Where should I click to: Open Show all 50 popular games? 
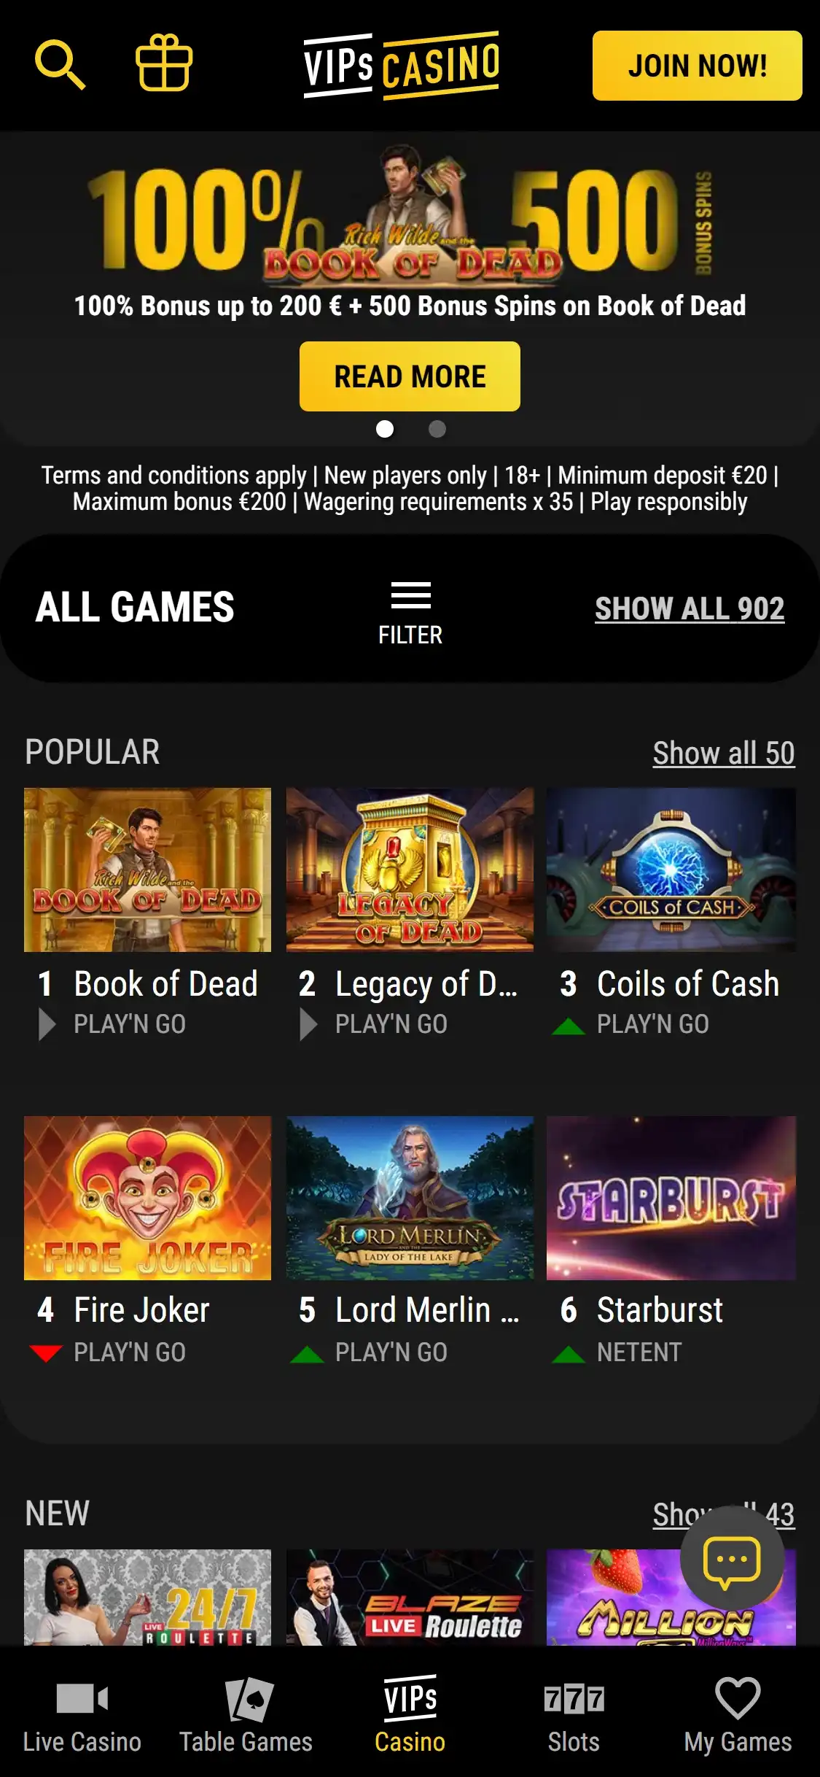(723, 753)
